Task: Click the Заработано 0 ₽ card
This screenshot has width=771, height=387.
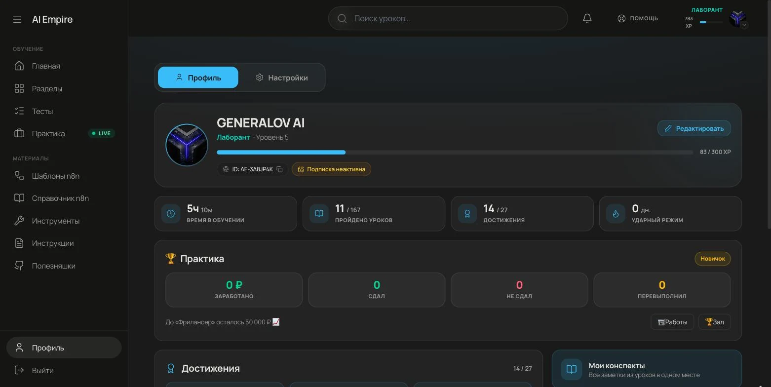Action: [x=234, y=290]
